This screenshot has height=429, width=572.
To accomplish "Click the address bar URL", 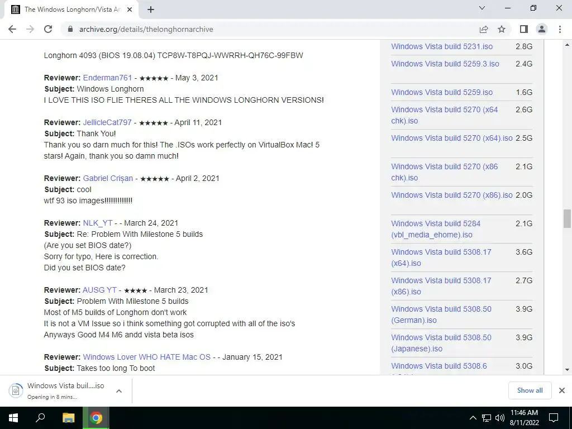I will [x=146, y=29].
